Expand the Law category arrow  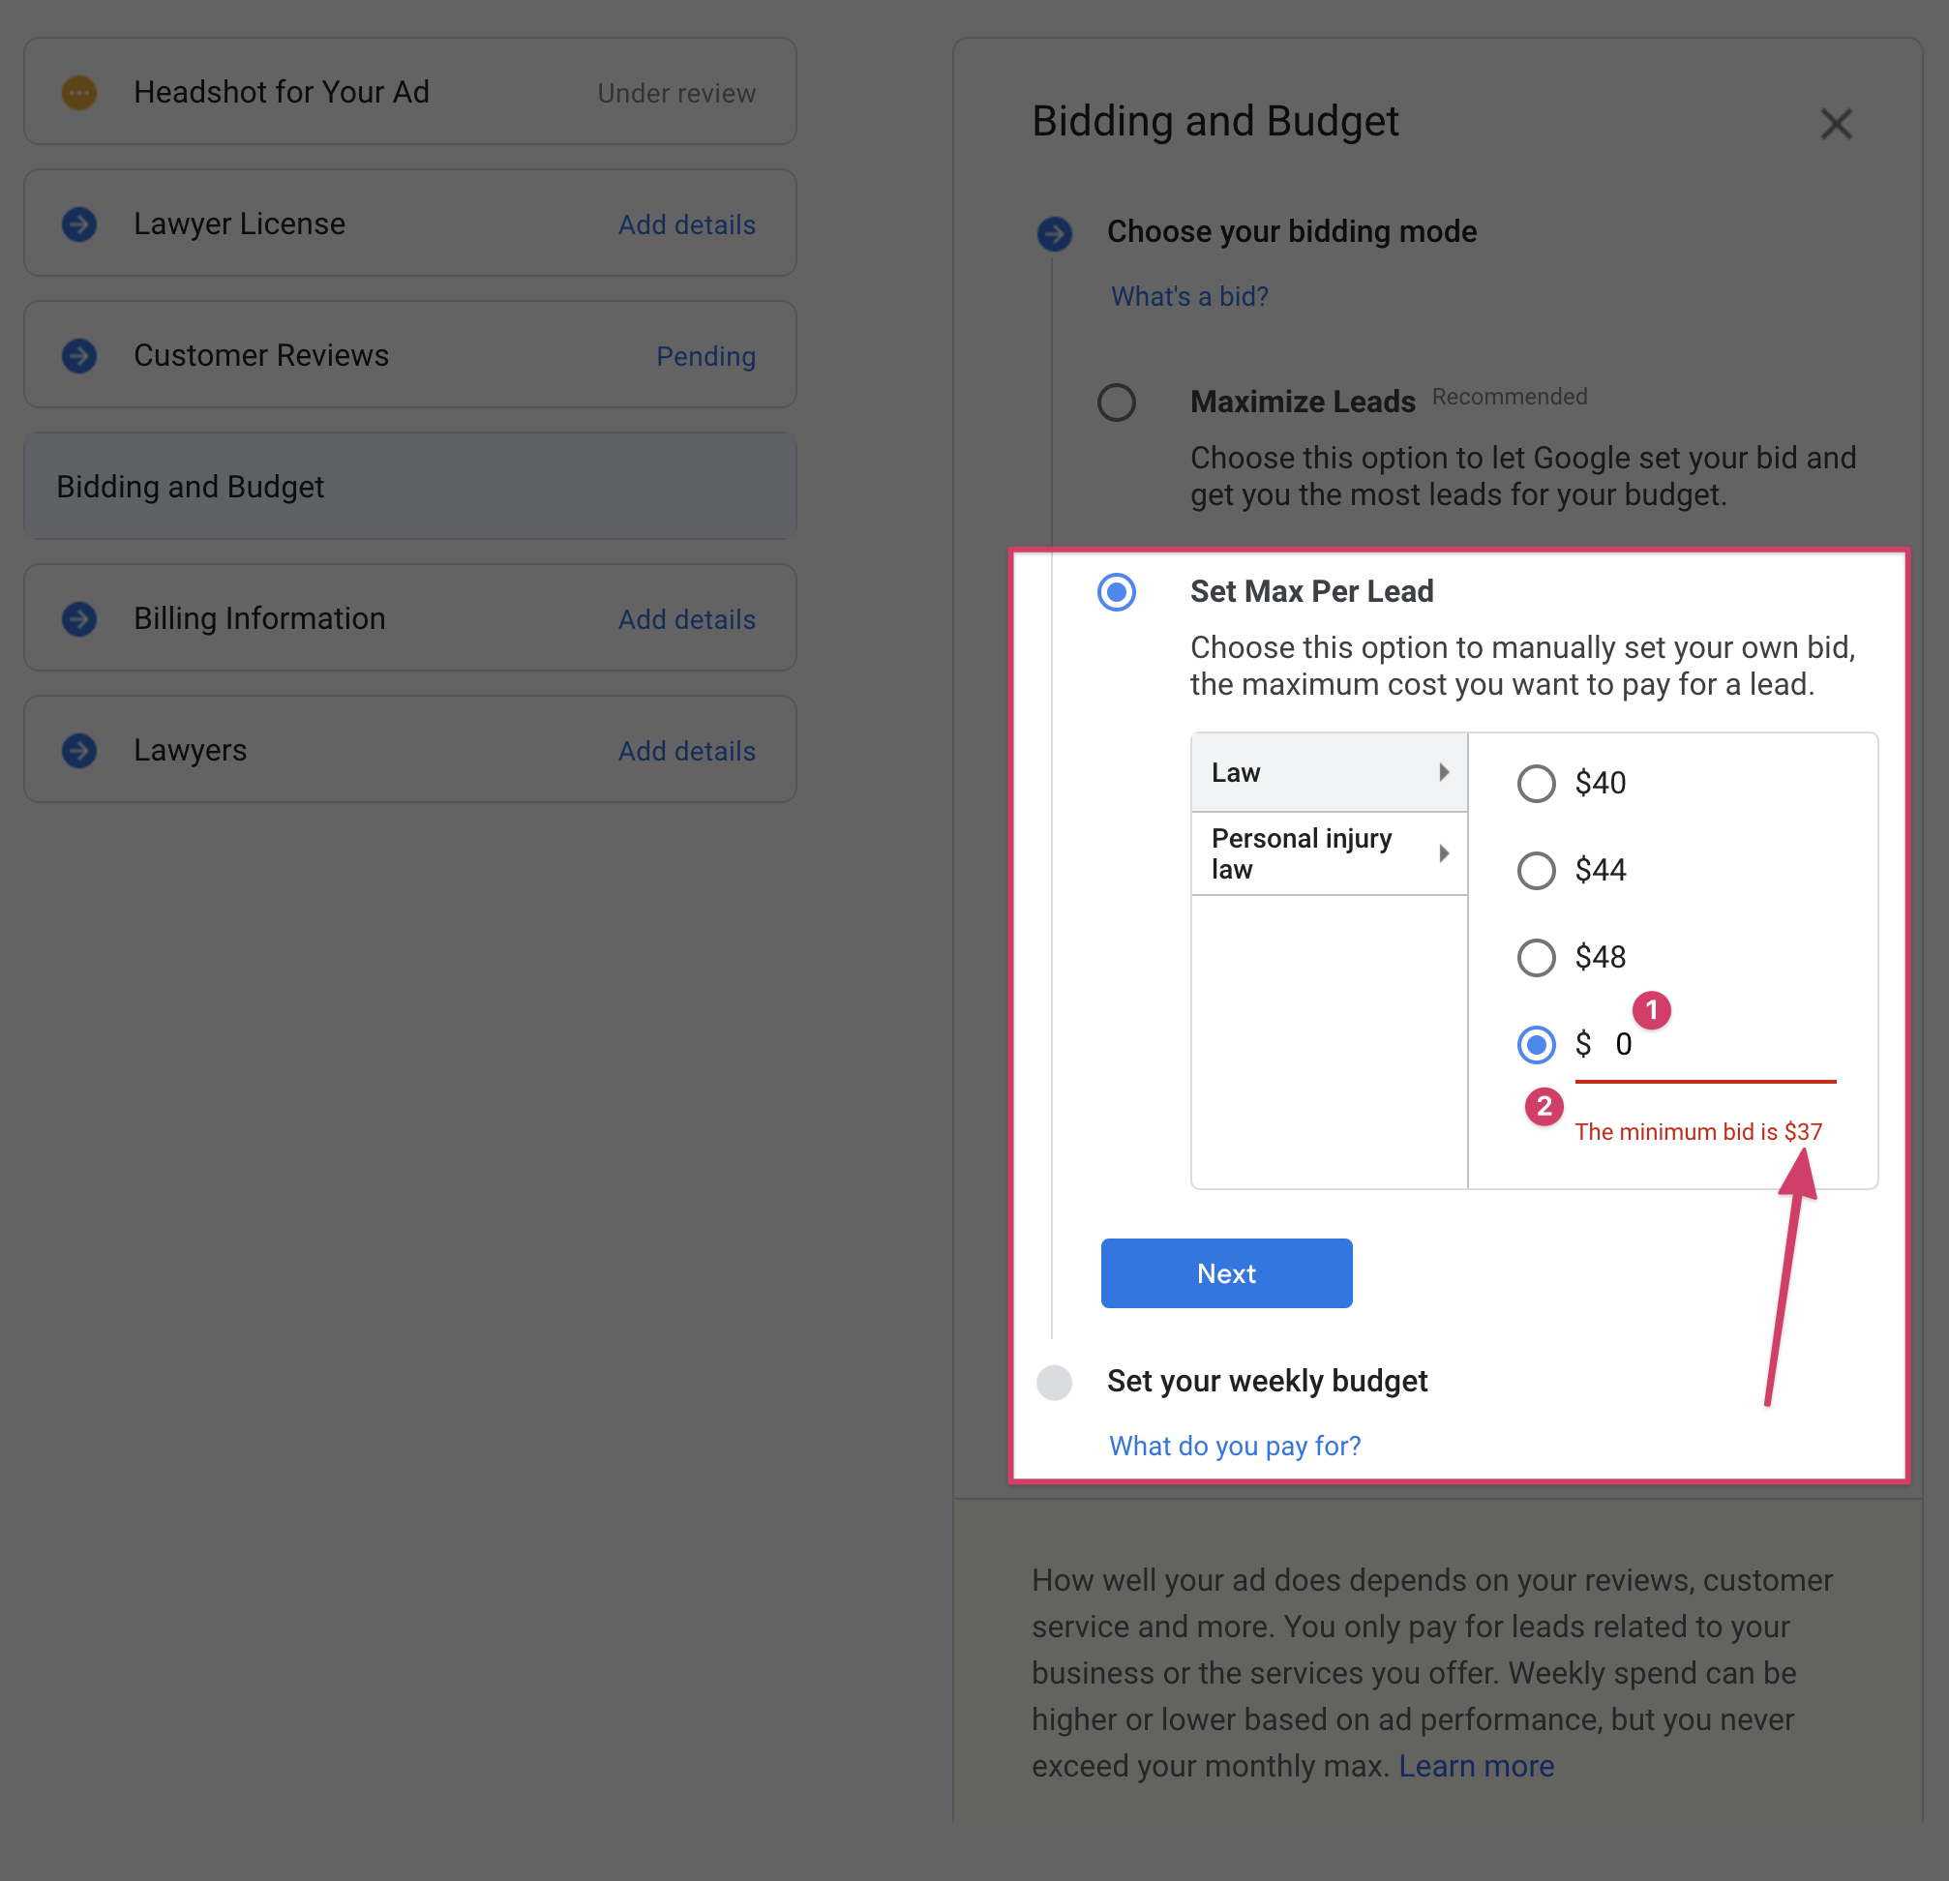coord(1444,772)
